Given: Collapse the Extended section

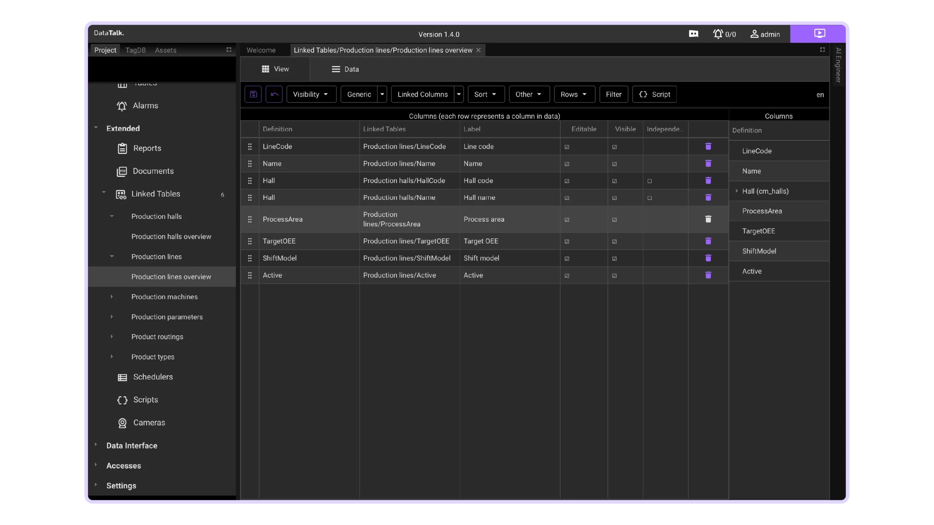Looking at the screenshot, I should (96, 128).
